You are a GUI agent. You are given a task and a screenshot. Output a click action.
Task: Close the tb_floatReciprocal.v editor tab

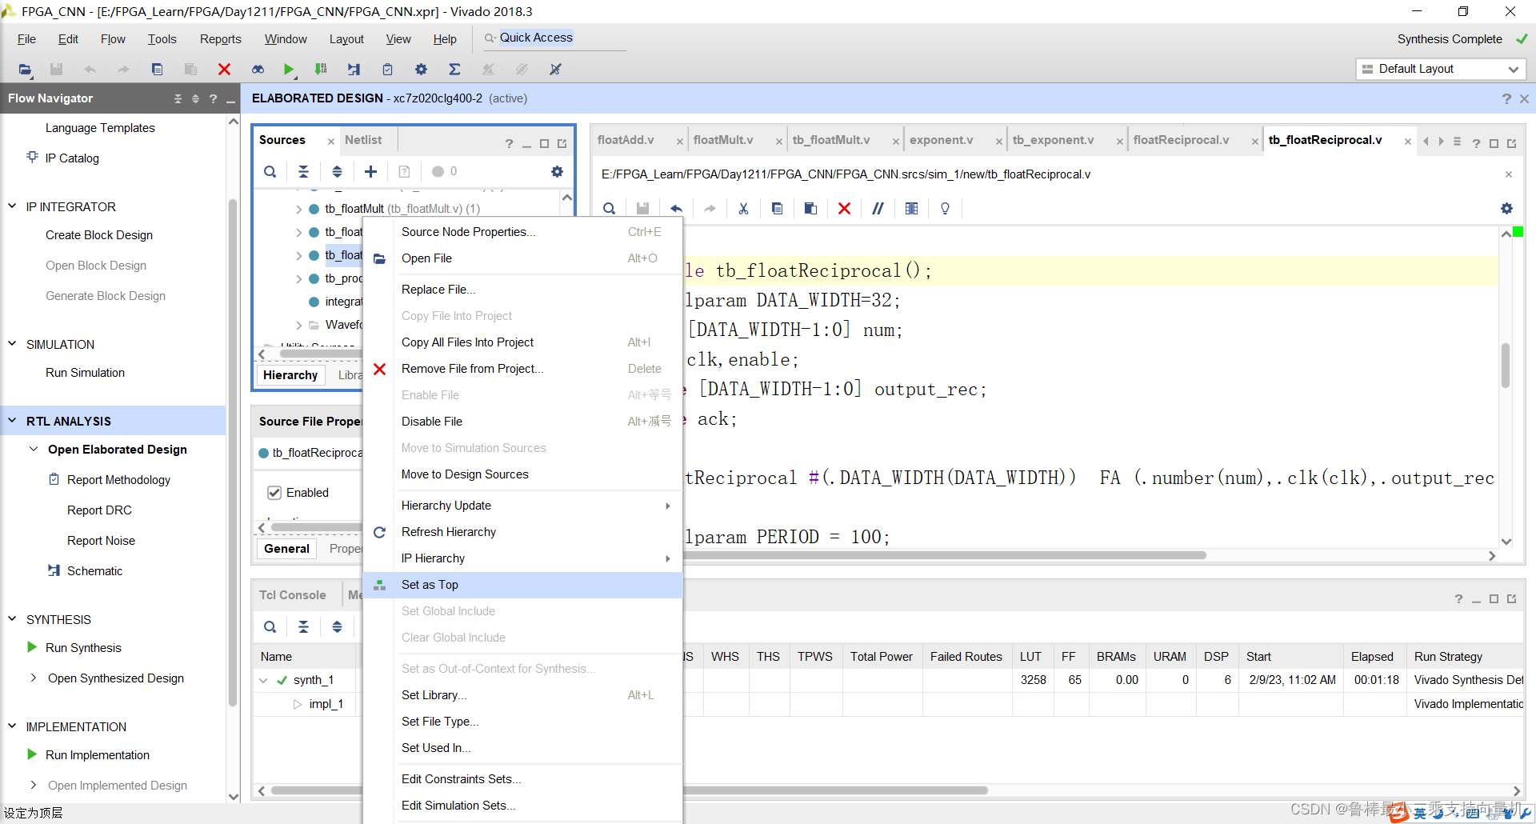(x=1408, y=141)
